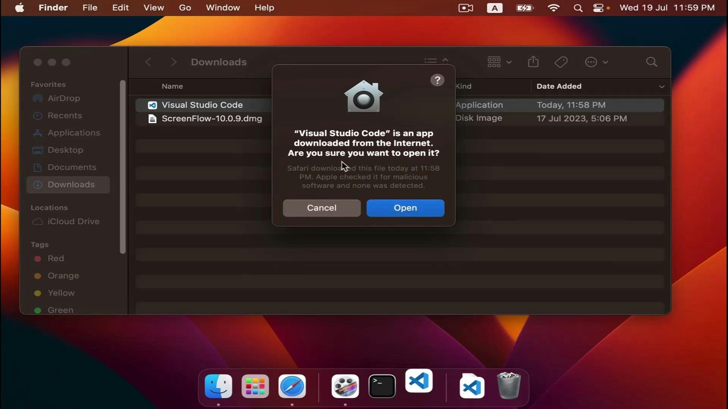Open the View menu
This screenshot has width=728, height=409.
click(x=154, y=8)
